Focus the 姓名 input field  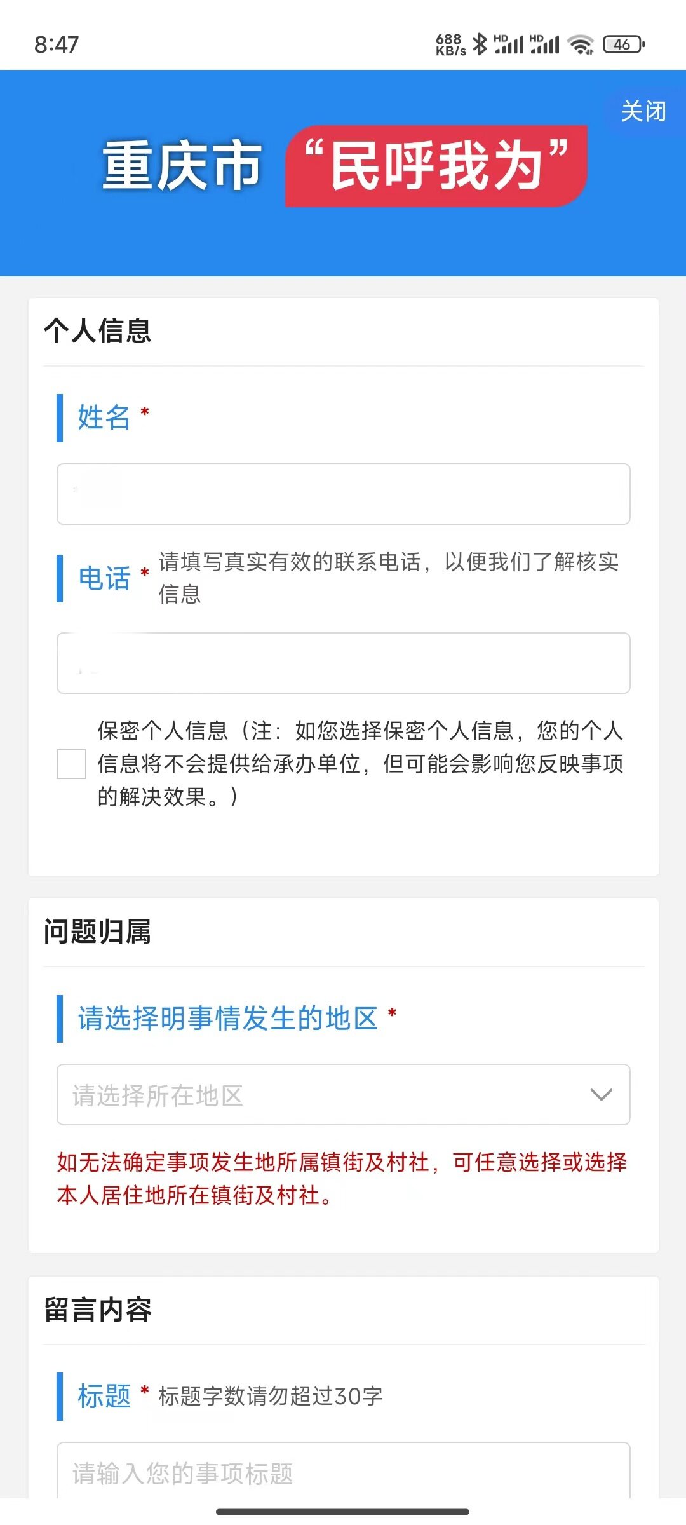pos(343,494)
